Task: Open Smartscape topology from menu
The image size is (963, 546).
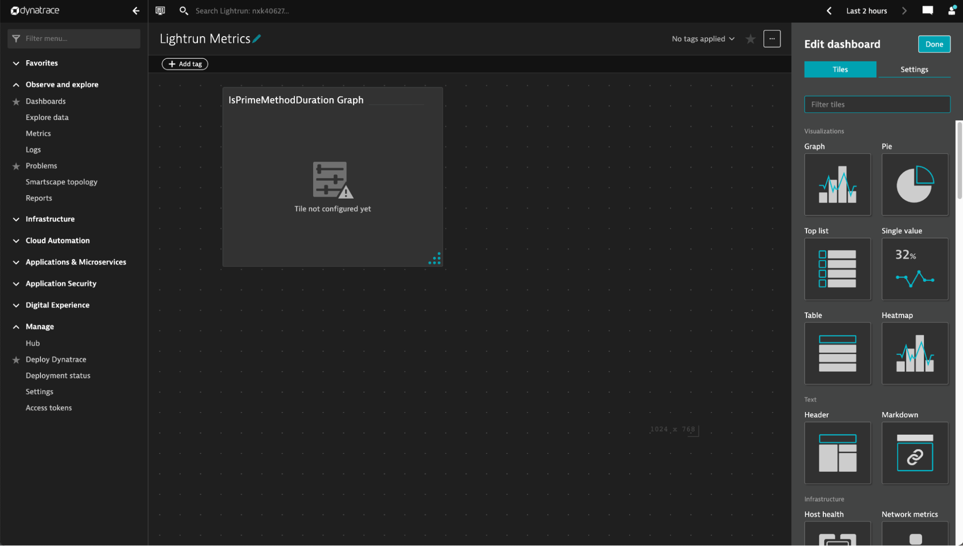Action: (61, 182)
